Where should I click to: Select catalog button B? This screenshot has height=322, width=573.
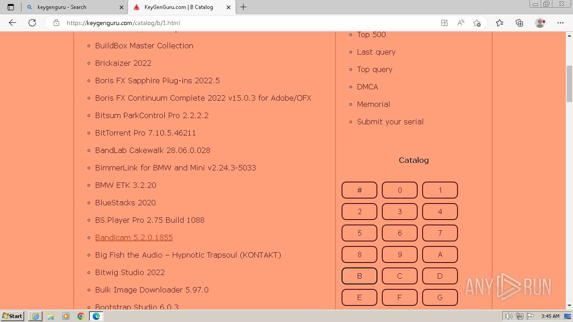tap(359, 276)
